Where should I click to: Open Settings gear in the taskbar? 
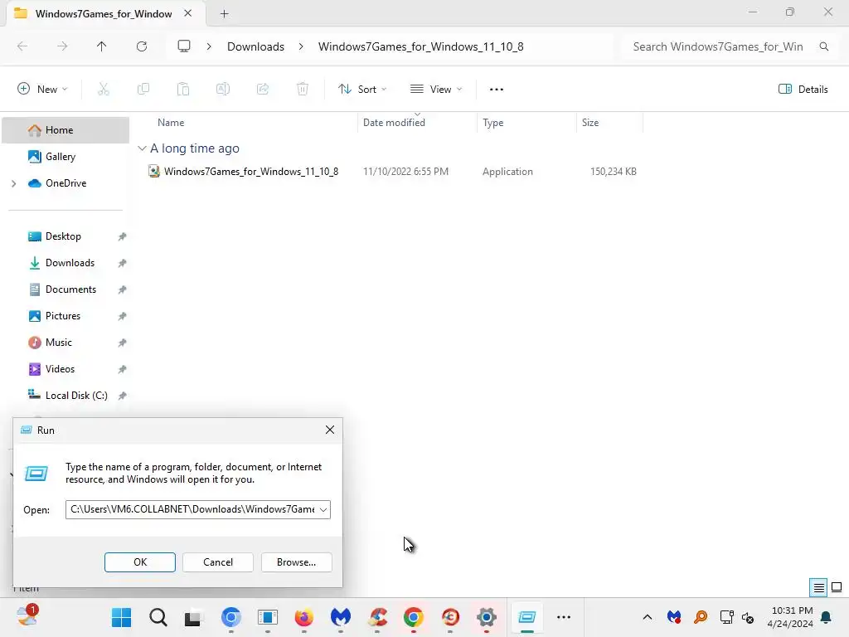(x=486, y=617)
